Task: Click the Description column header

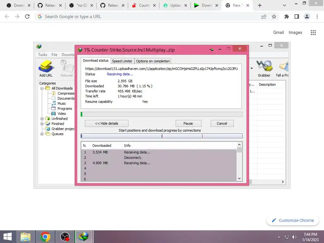Action: coord(267,84)
